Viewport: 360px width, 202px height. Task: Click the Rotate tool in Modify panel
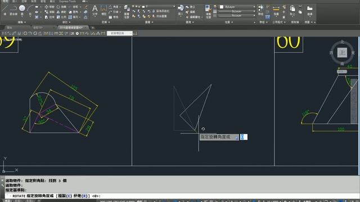click(x=61, y=7)
